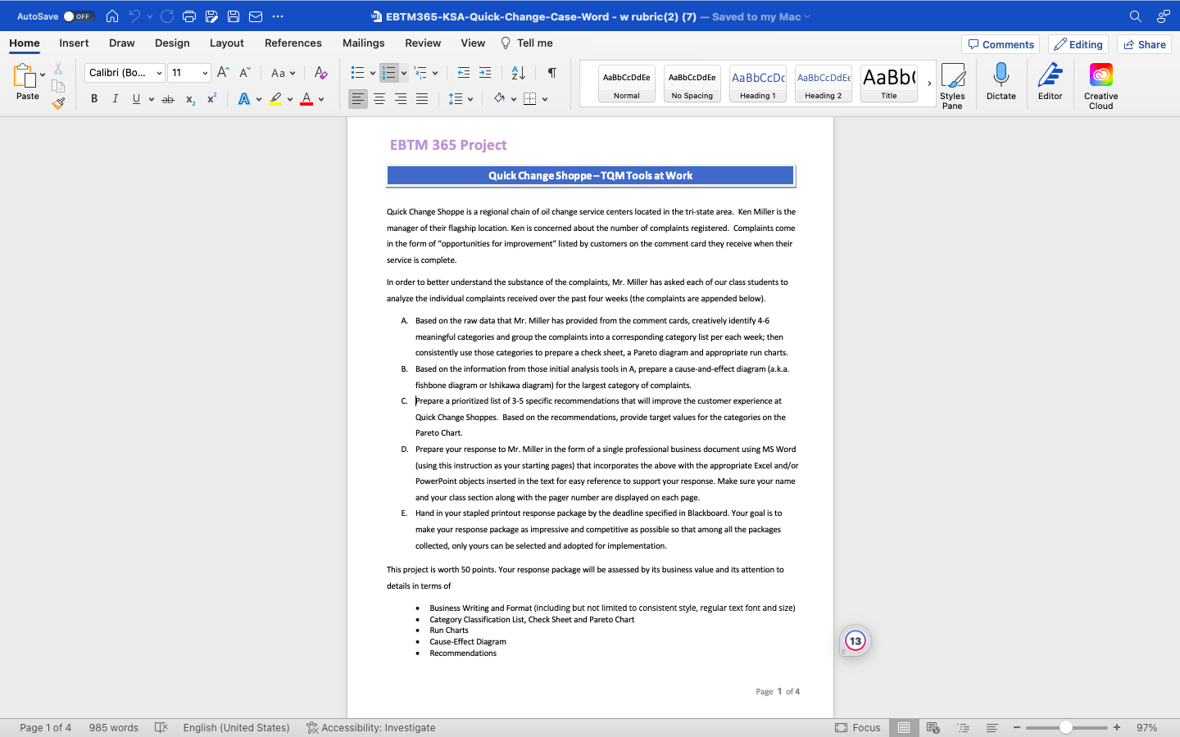1180x737 pixels.
Task: Toggle show paragraph marks
Action: pyautogui.click(x=552, y=73)
